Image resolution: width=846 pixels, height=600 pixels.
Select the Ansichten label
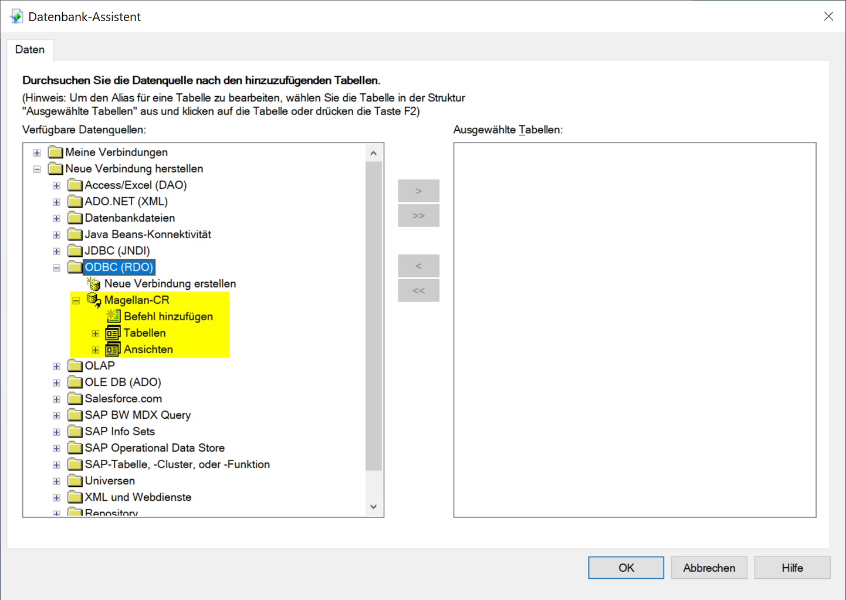[x=148, y=350]
